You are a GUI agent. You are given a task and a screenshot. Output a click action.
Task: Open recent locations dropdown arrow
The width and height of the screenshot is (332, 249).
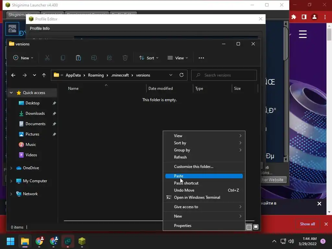tap(34, 75)
